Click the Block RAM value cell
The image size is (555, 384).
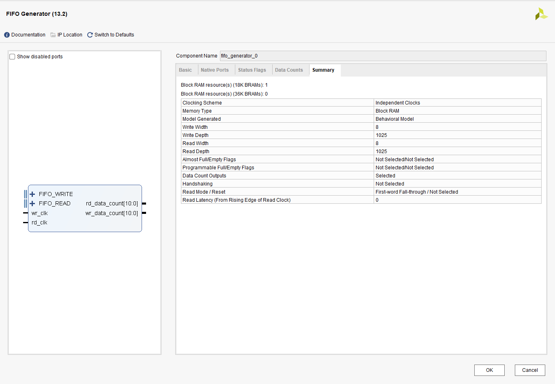[458, 111]
